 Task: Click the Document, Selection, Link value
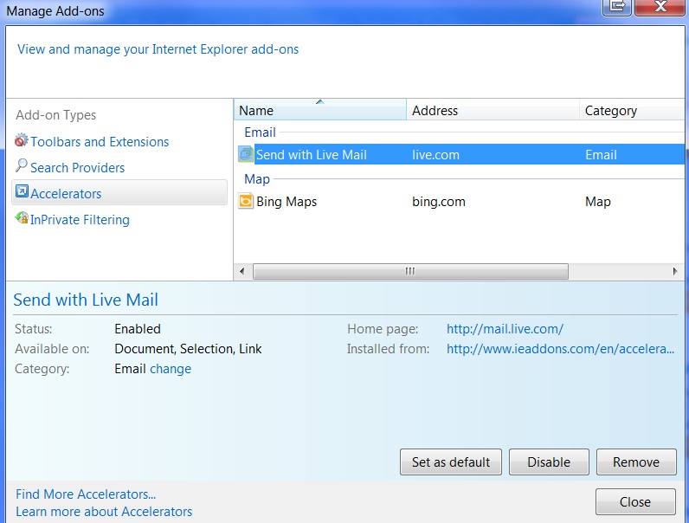click(188, 348)
